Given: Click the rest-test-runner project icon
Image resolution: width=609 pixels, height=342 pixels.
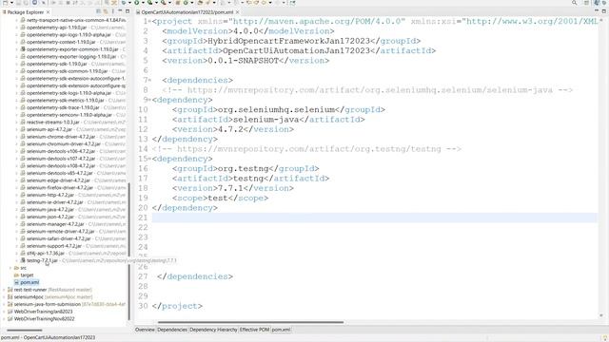Looking at the screenshot, I should point(10,290).
